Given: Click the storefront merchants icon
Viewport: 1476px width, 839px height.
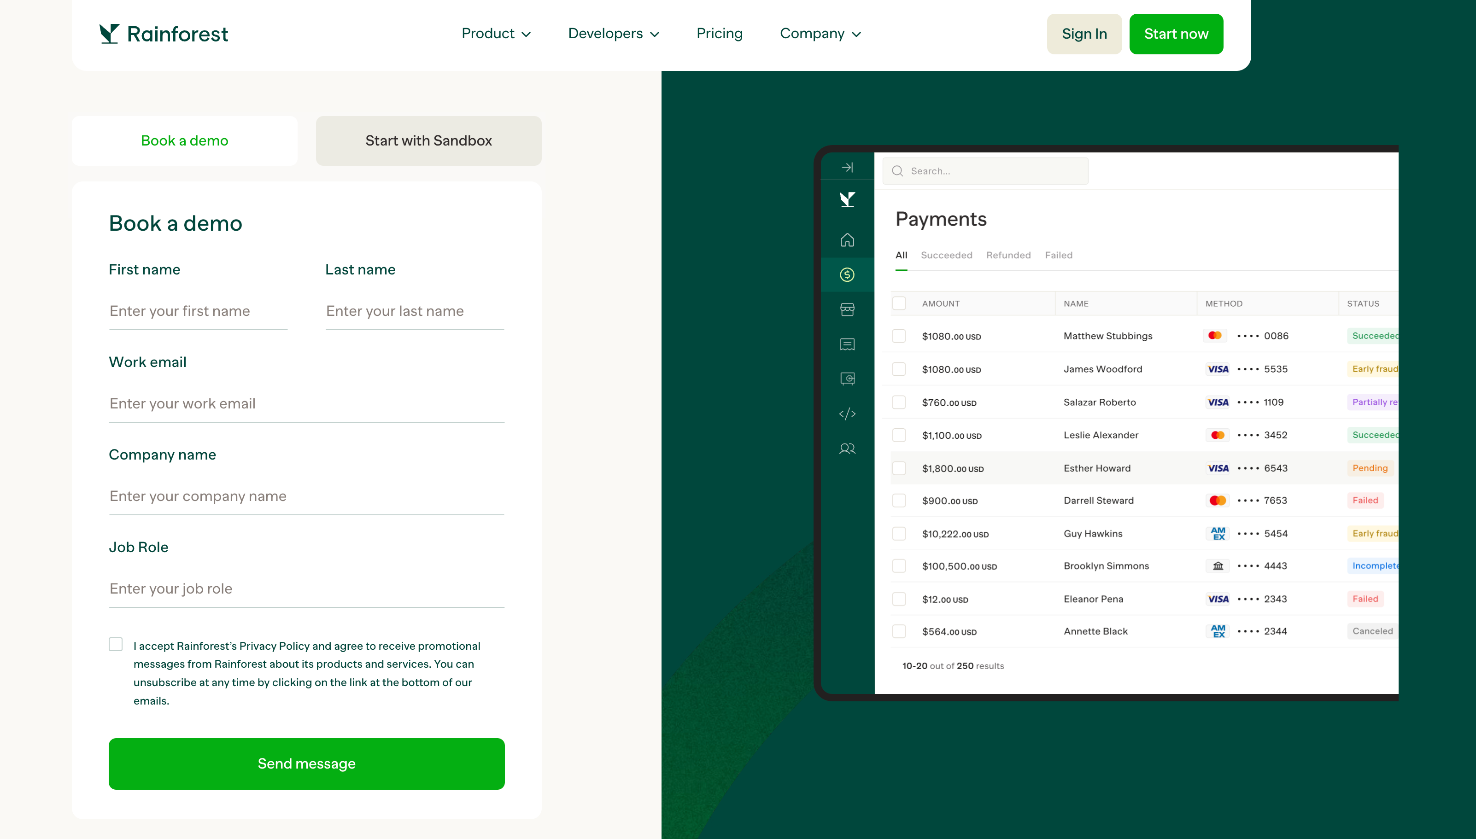Looking at the screenshot, I should [x=847, y=309].
